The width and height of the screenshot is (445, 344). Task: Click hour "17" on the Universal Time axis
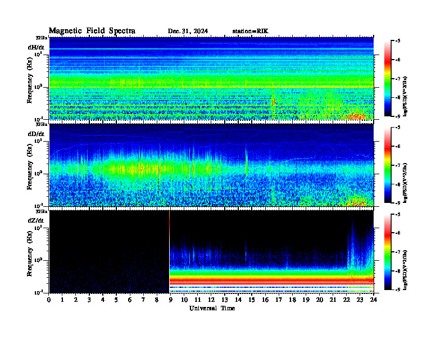pos(279,300)
